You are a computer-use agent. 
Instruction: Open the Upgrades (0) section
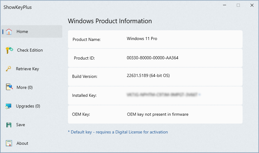[x=28, y=106]
